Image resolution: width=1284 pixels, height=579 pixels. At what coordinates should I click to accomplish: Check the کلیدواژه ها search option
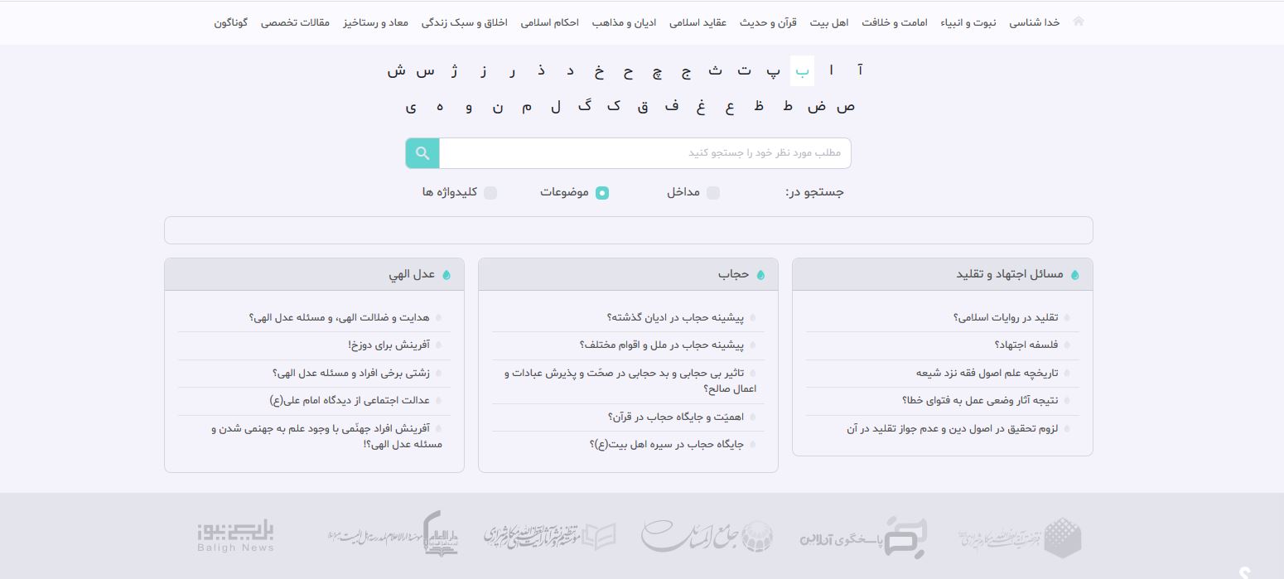pyautogui.click(x=490, y=193)
